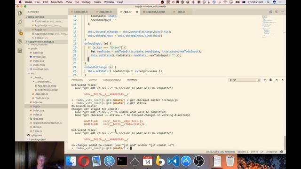Create a new terminal with plus icon
Image resolution: width=301 pixels, height=169 pixels.
[265, 80]
